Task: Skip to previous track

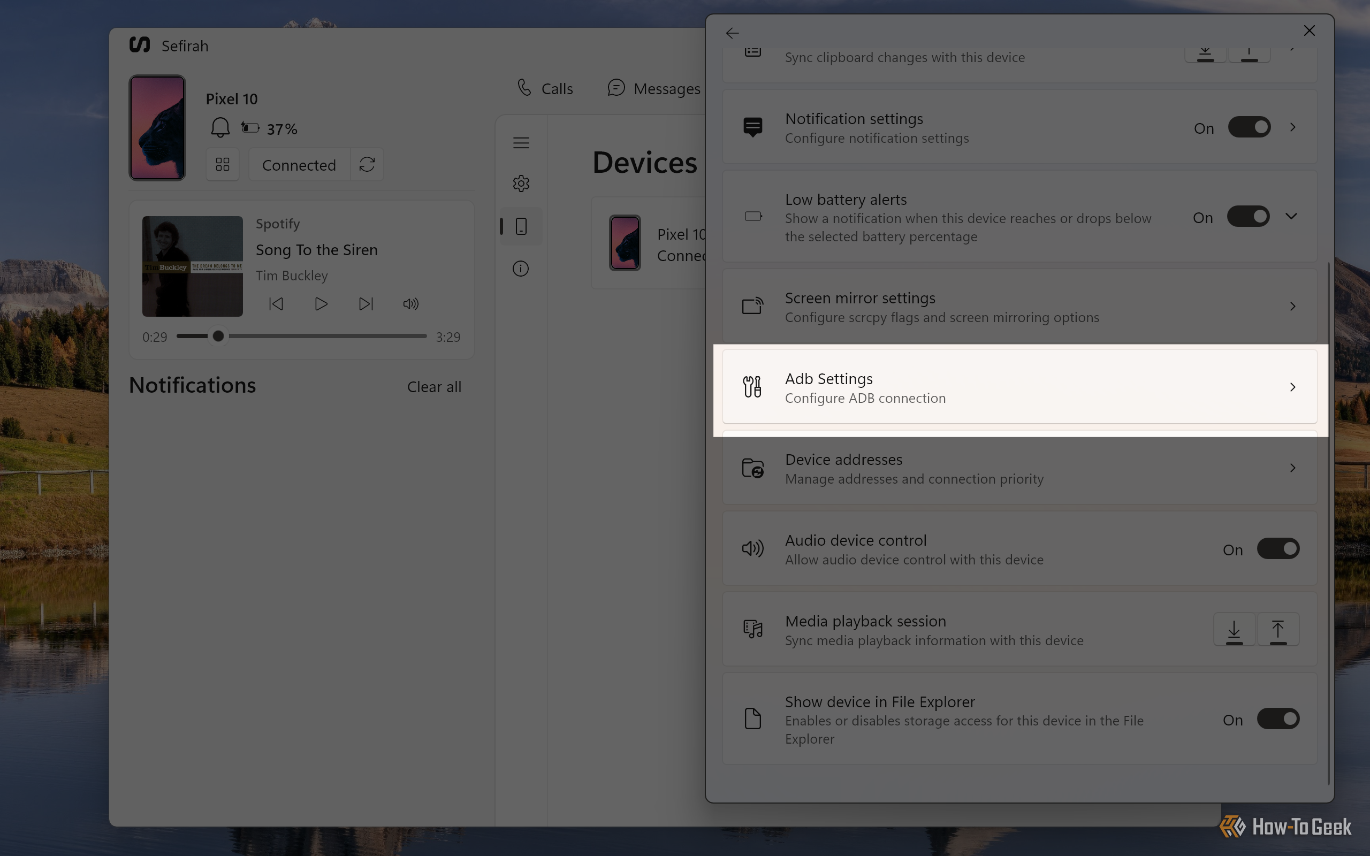Action: [276, 304]
